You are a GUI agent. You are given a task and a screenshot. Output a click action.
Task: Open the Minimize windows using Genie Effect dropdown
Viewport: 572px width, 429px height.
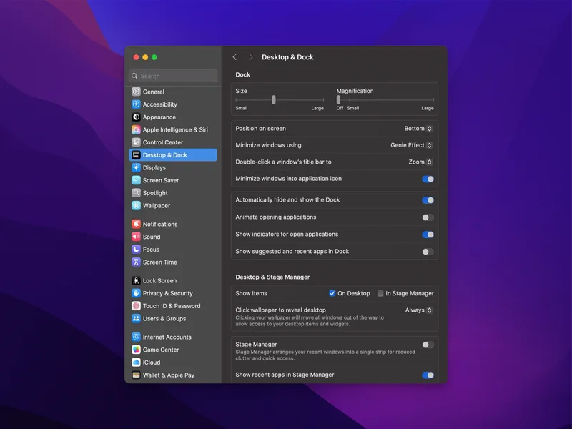point(412,145)
